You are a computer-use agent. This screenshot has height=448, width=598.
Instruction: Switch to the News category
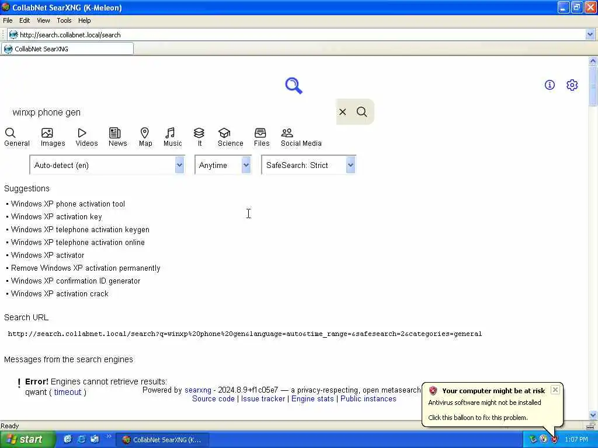pos(117,137)
